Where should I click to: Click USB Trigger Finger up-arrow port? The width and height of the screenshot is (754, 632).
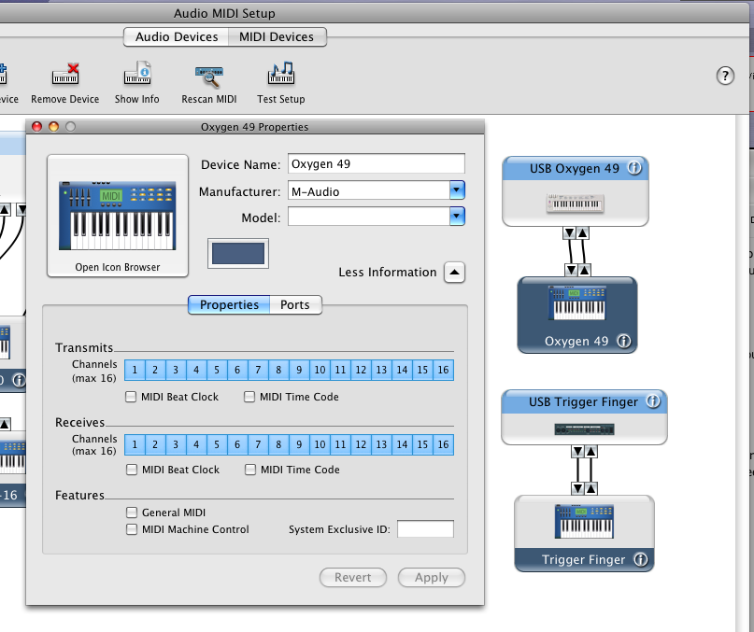click(590, 451)
